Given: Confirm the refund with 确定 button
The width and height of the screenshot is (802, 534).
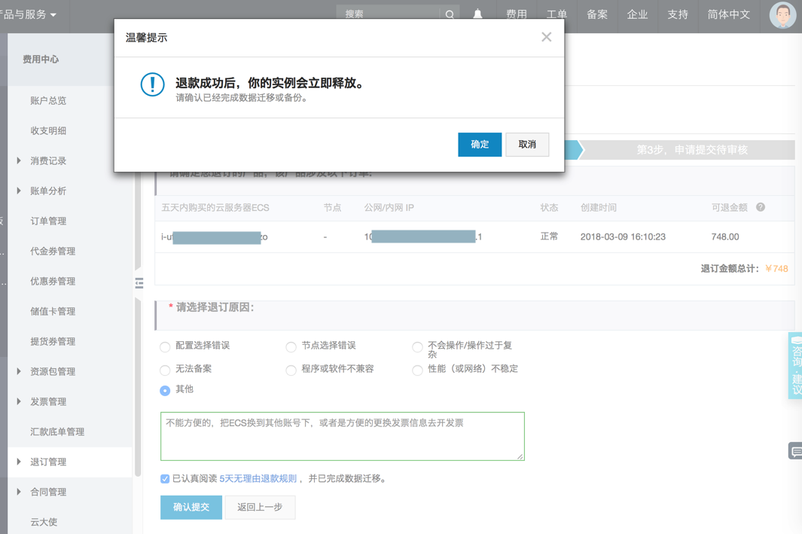Looking at the screenshot, I should point(479,145).
